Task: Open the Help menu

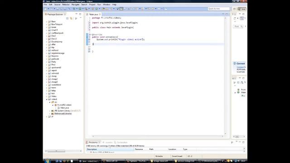Action: tap(114, 5)
